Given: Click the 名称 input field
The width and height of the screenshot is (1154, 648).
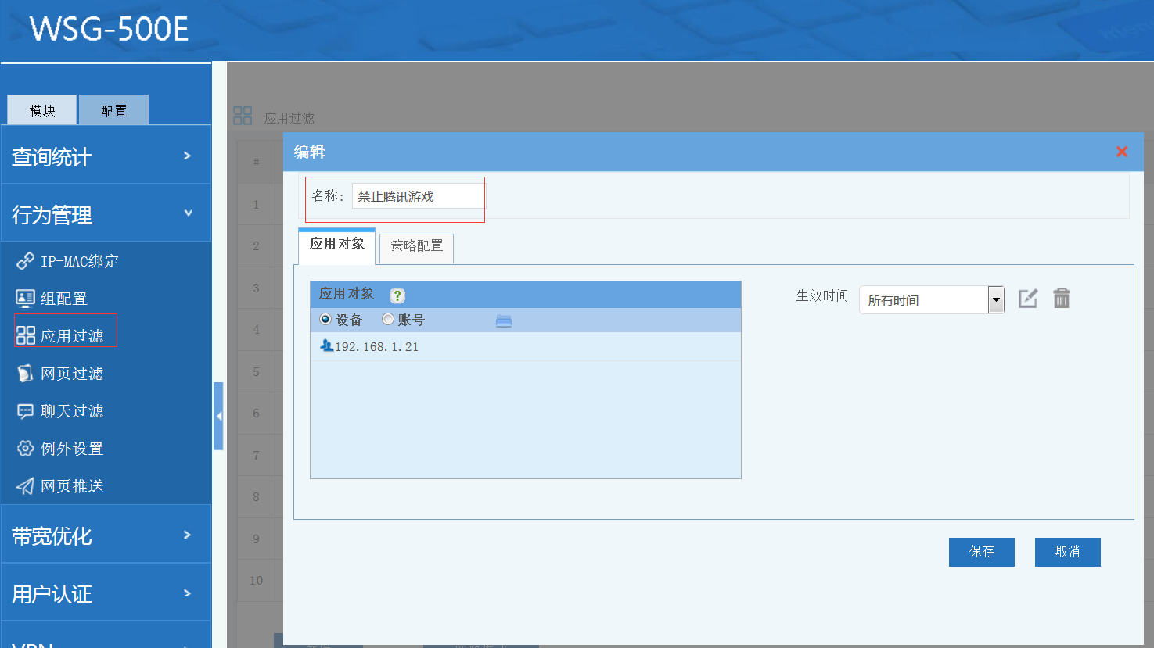Looking at the screenshot, I should pyautogui.click(x=418, y=196).
